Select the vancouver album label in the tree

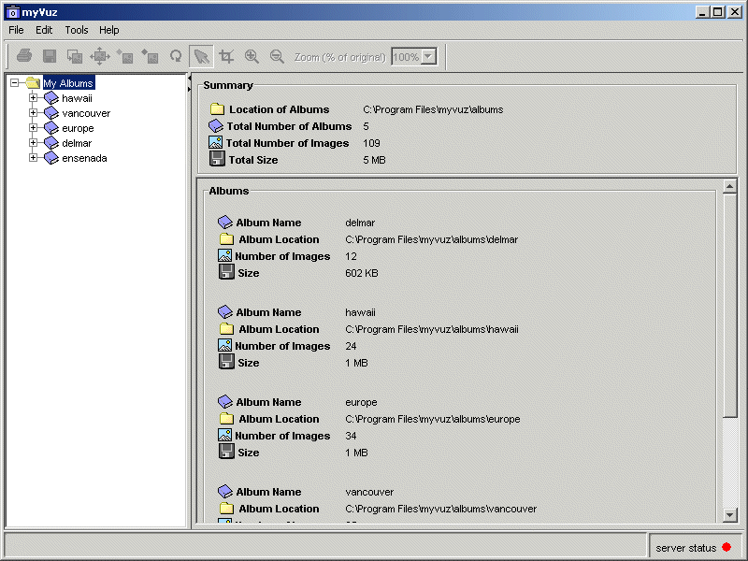tap(86, 113)
